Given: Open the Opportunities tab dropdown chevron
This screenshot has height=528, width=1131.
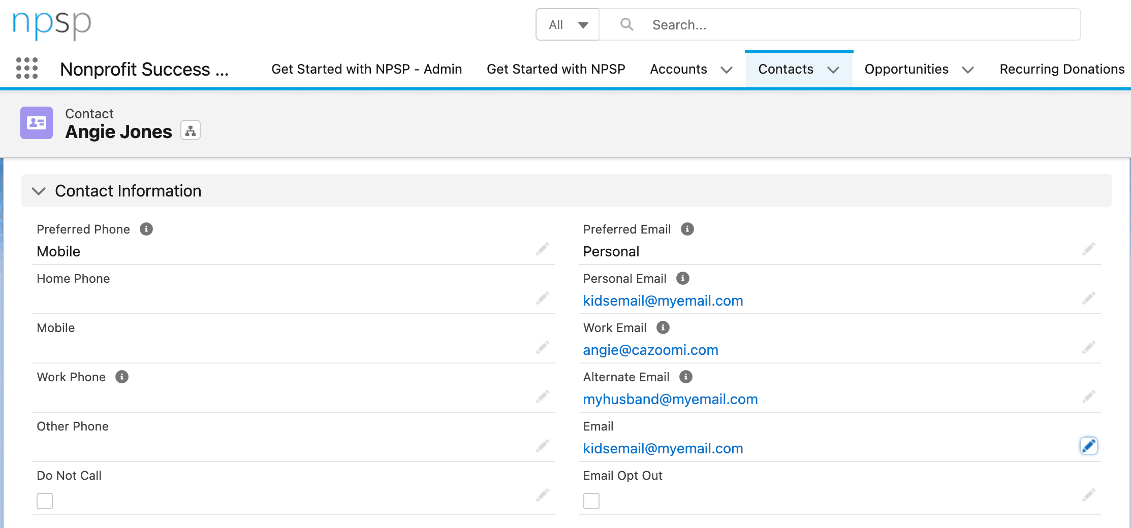Looking at the screenshot, I should coord(968,70).
